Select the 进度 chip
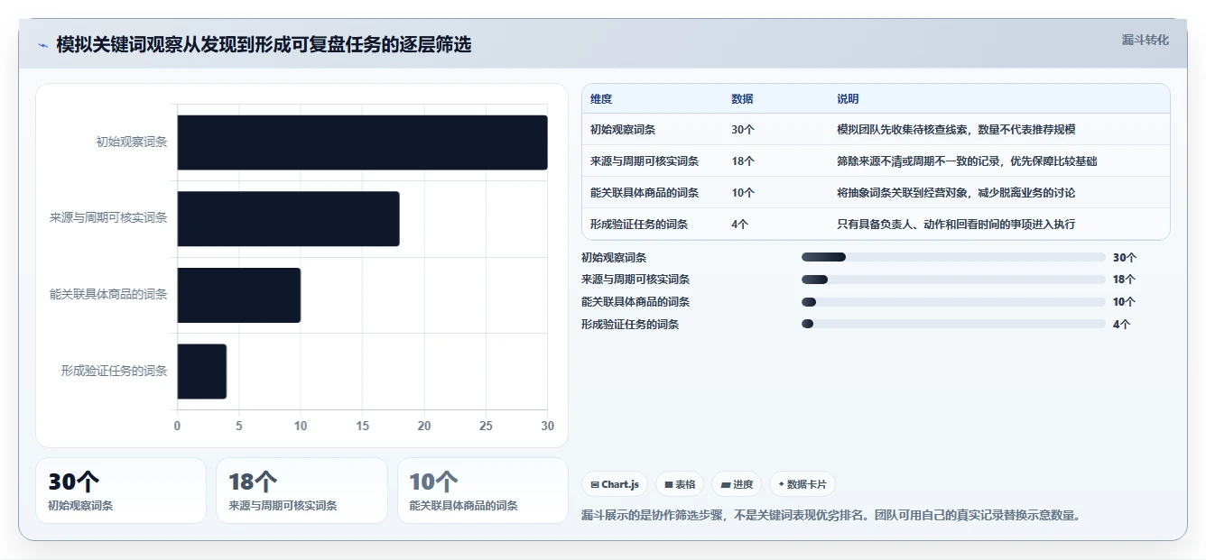 [737, 484]
